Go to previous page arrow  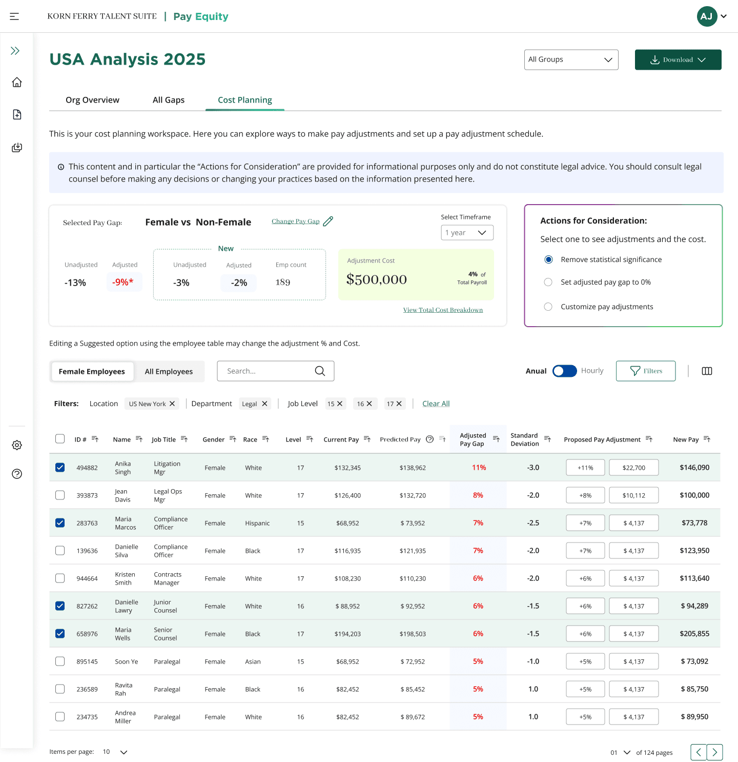pyautogui.click(x=699, y=752)
